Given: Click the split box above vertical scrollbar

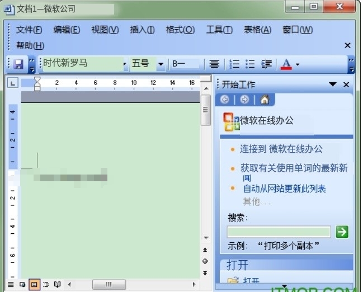Looking at the screenshot, I should [x=206, y=79].
